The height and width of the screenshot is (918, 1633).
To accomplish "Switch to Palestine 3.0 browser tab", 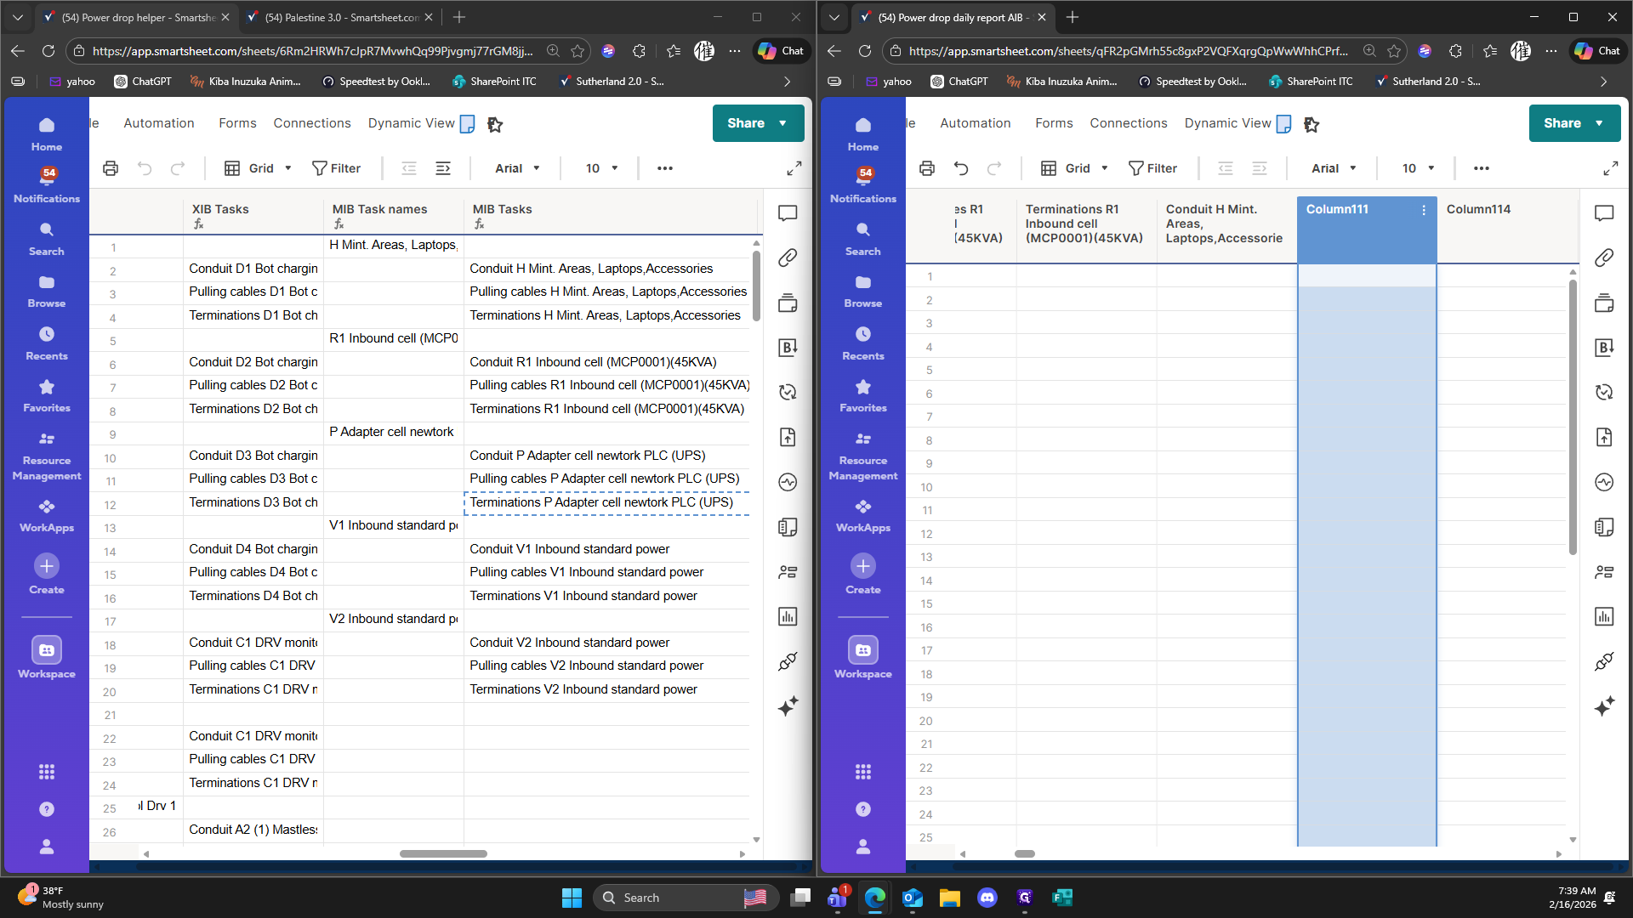I will (x=340, y=17).
